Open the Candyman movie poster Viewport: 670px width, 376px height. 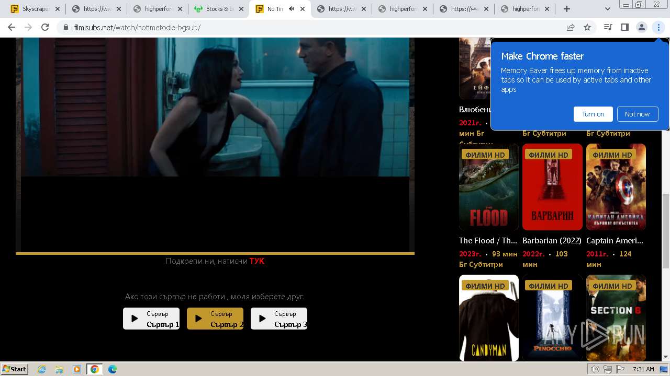tap(489, 318)
